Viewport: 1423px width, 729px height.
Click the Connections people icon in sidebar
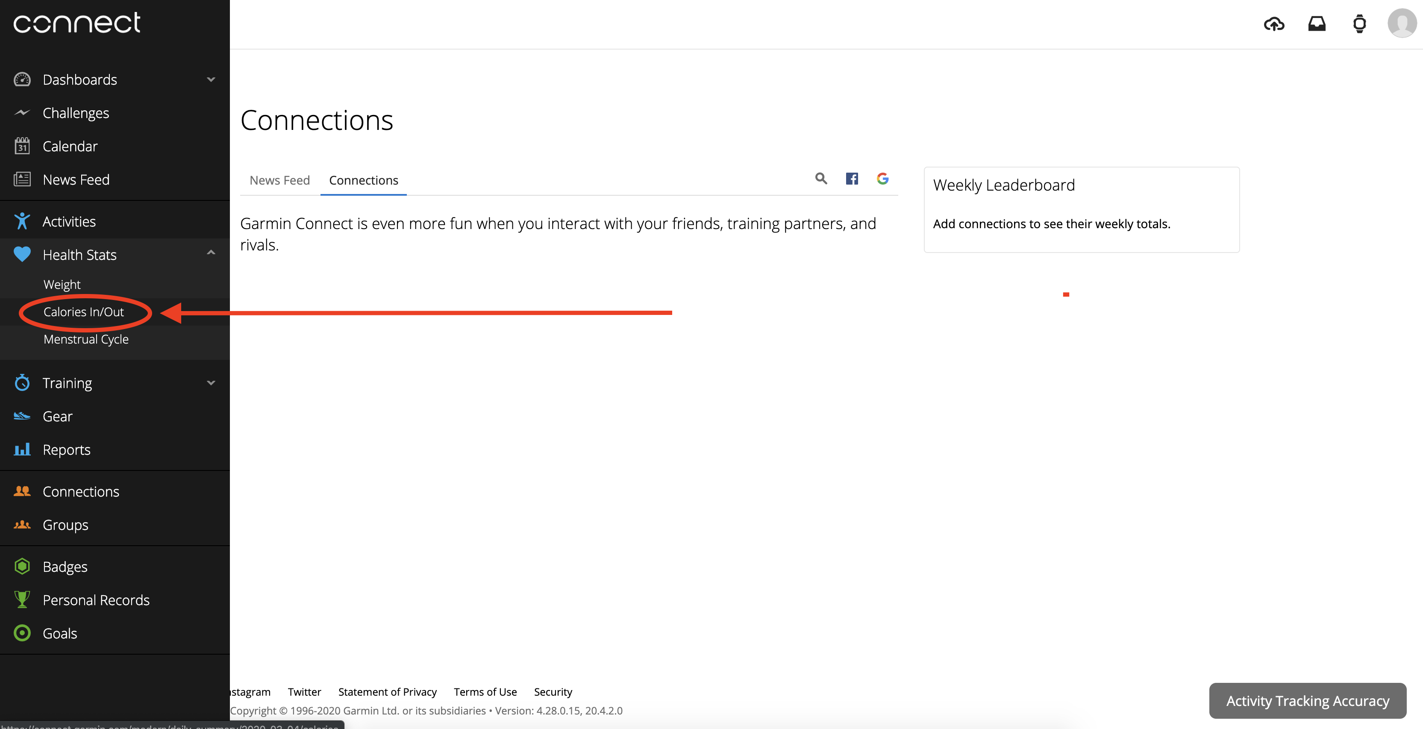(x=22, y=491)
